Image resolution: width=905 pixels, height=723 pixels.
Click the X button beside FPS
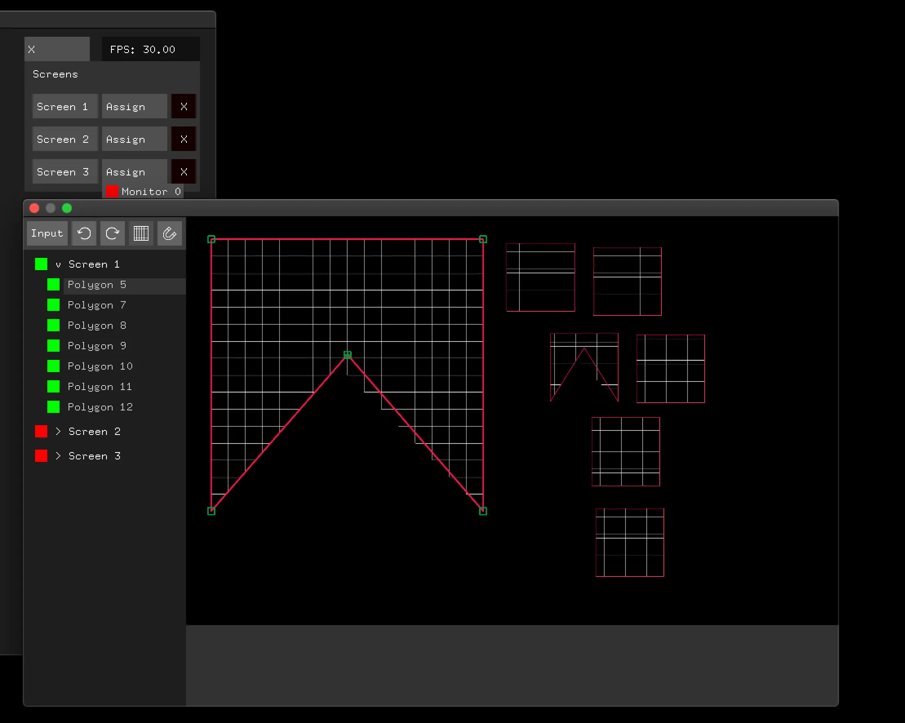click(57, 49)
